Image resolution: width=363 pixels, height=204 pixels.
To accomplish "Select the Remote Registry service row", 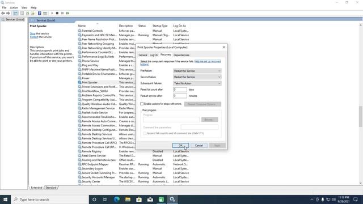I will [x=133, y=151].
